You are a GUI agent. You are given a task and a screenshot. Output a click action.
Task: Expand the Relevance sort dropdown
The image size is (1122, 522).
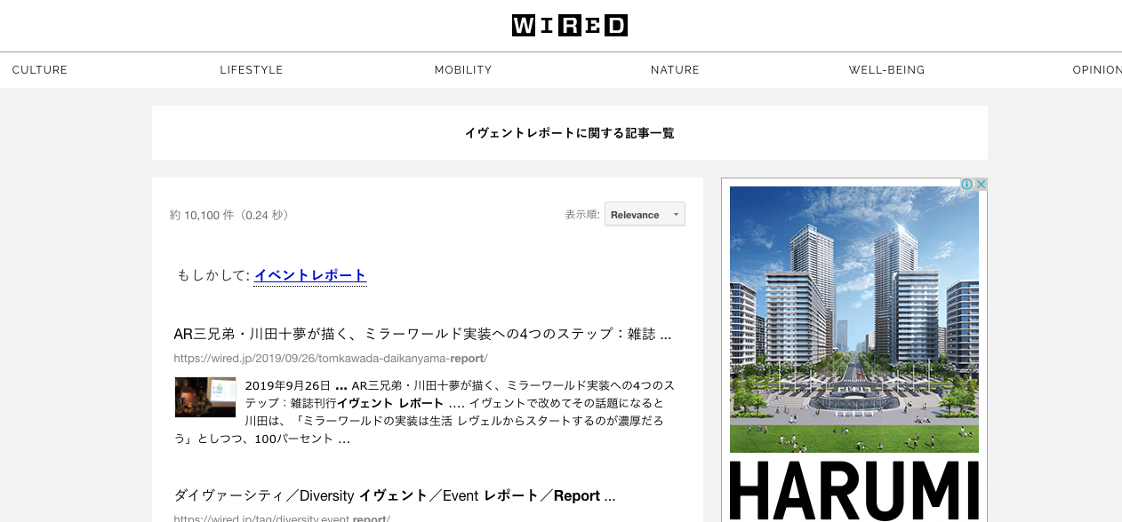tap(645, 215)
